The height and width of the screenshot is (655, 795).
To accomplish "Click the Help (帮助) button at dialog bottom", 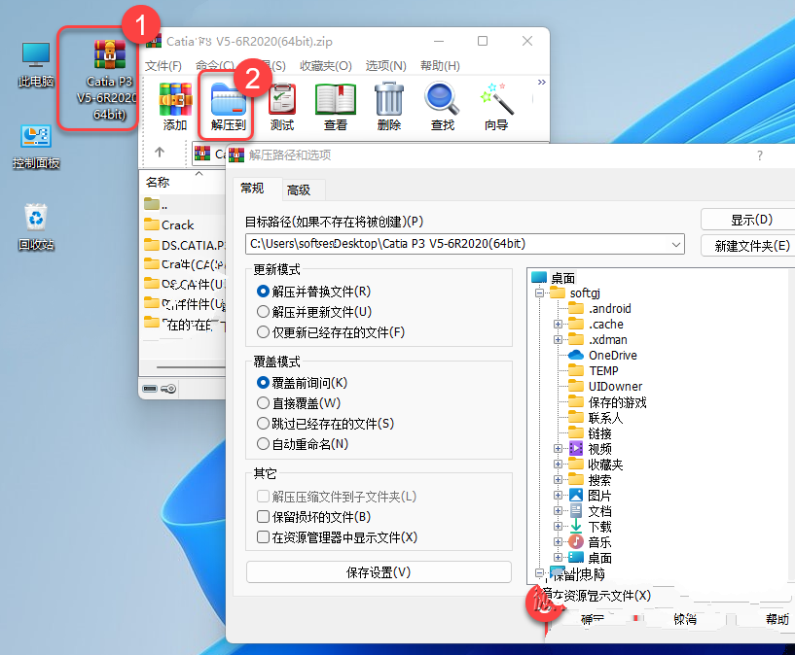I will coord(771,619).
